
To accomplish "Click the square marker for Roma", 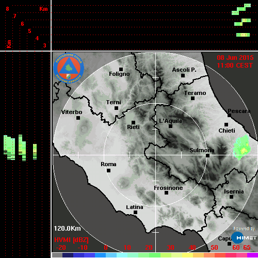I will click(108, 171).
